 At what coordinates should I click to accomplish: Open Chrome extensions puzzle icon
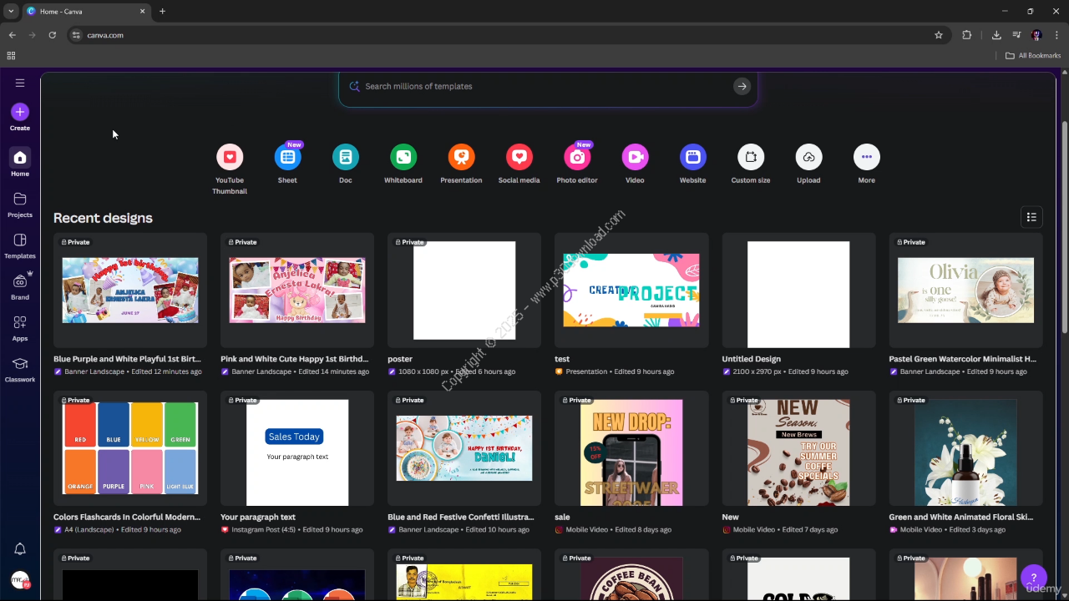pos(967,35)
